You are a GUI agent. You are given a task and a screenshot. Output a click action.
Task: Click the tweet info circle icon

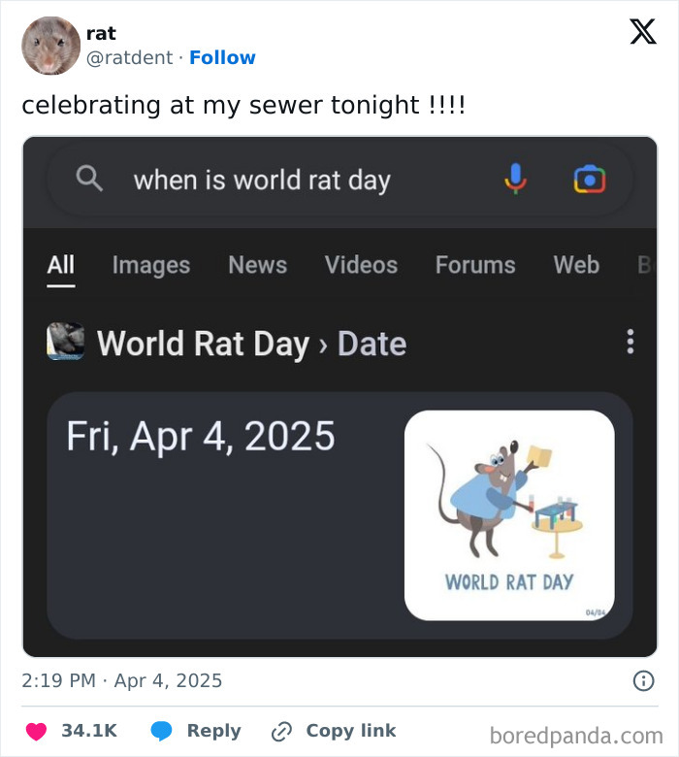[x=643, y=680]
